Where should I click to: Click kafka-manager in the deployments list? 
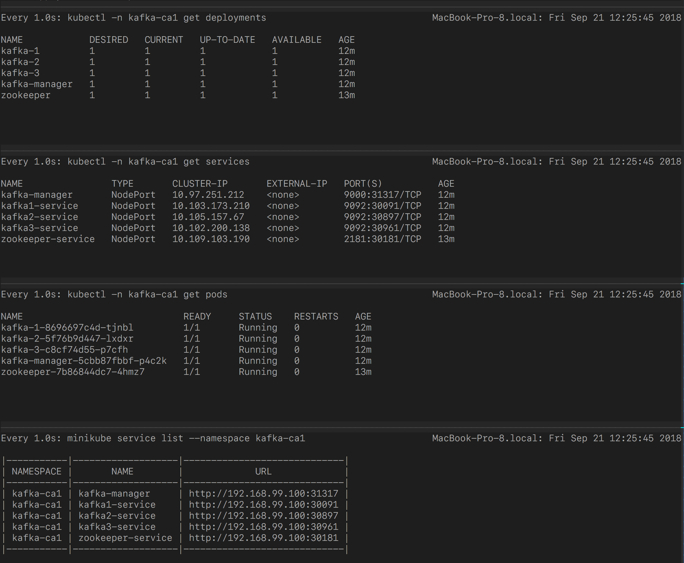coord(37,84)
